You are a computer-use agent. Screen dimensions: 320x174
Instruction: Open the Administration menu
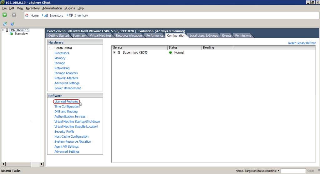(x=52, y=8)
